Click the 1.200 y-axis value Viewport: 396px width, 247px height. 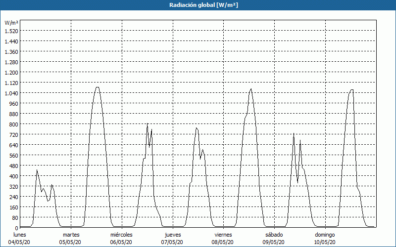(x=11, y=72)
